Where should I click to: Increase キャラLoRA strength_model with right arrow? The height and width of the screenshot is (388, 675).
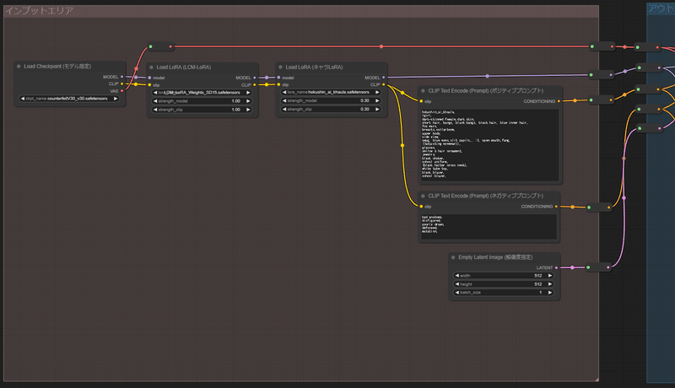[x=377, y=100]
